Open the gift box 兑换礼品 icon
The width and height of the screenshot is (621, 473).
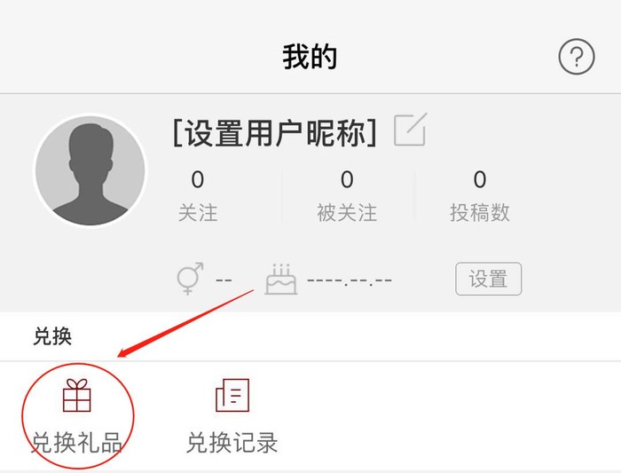point(77,396)
